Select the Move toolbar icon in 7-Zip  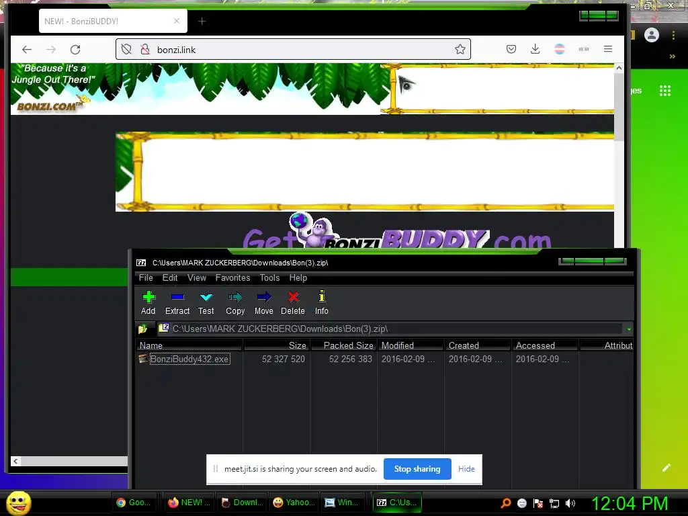coord(263,303)
